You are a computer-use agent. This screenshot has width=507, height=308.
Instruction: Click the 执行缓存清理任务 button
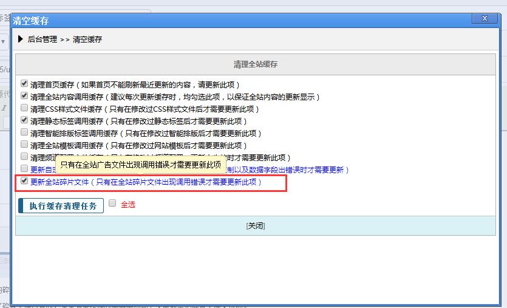(61, 205)
